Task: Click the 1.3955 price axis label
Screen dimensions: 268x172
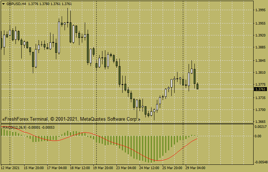Action: point(260,23)
